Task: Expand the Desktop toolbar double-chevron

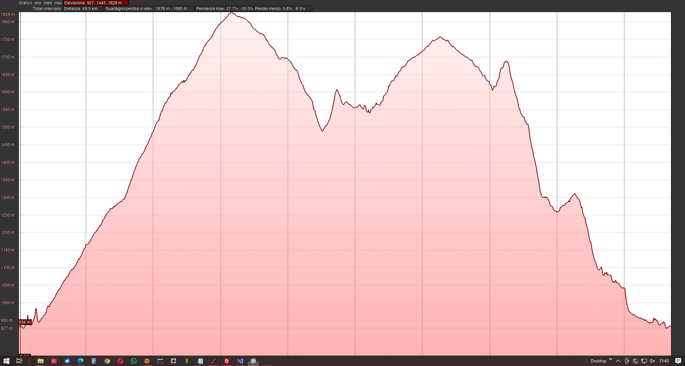Action: click(610, 360)
